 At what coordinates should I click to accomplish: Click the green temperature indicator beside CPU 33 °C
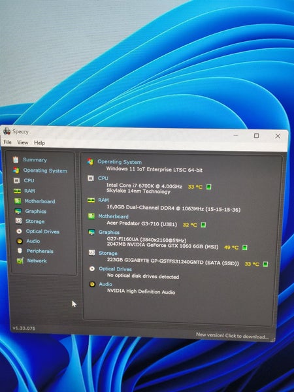[208, 187]
